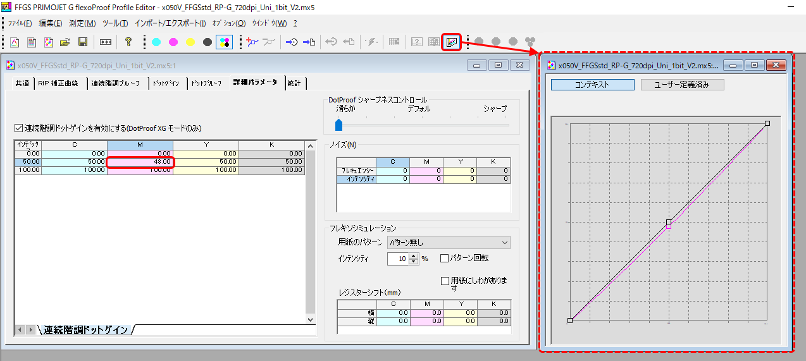The height and width of the screenshot is (361, 806).
Task: Select the magenta channel circle in the toolbar
Action: tap(173, 42)
